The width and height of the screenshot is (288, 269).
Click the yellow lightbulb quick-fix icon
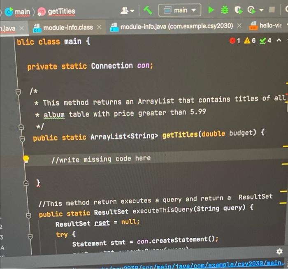pos(26,159)
